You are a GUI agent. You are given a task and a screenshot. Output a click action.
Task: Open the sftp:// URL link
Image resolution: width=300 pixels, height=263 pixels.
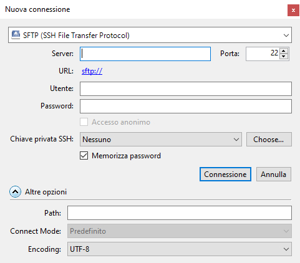coord(92,71)
